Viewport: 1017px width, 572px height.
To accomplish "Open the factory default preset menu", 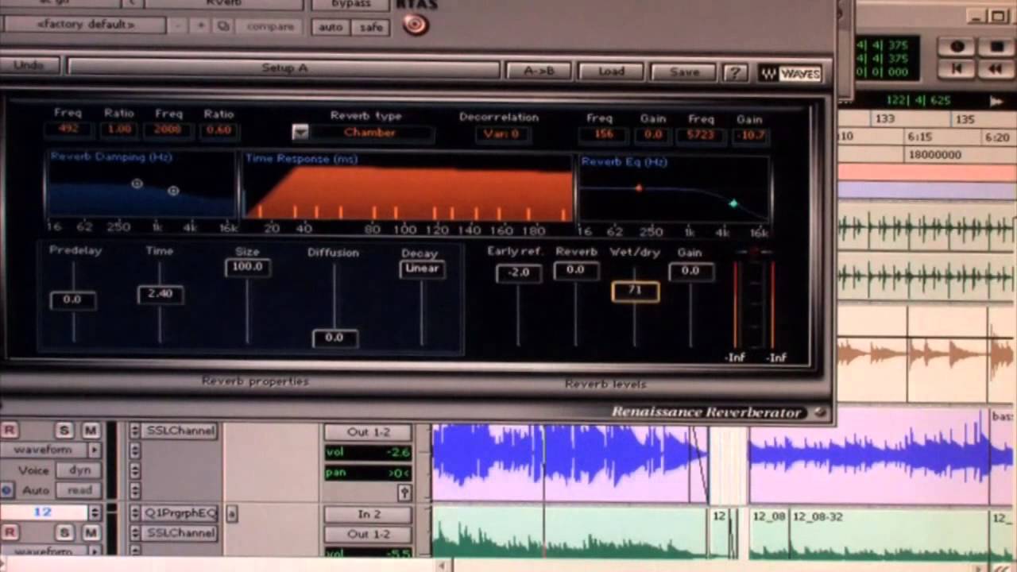I will (x=86, y=25).
